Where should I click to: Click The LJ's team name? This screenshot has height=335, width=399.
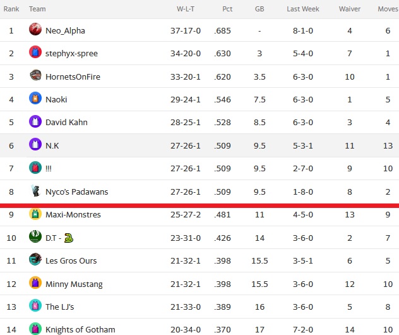pos(59,307)
